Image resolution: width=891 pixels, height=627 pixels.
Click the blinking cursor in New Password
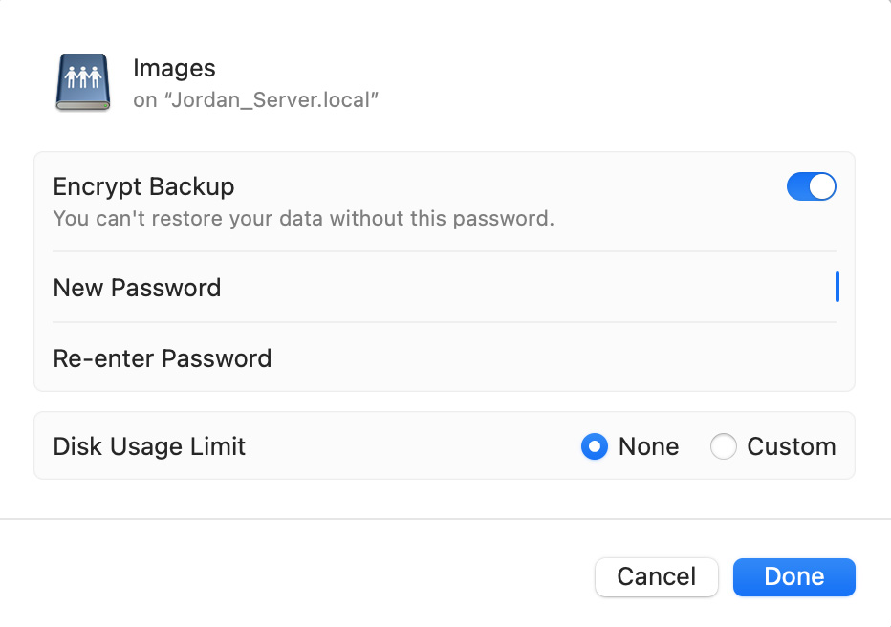pos(837,287)
